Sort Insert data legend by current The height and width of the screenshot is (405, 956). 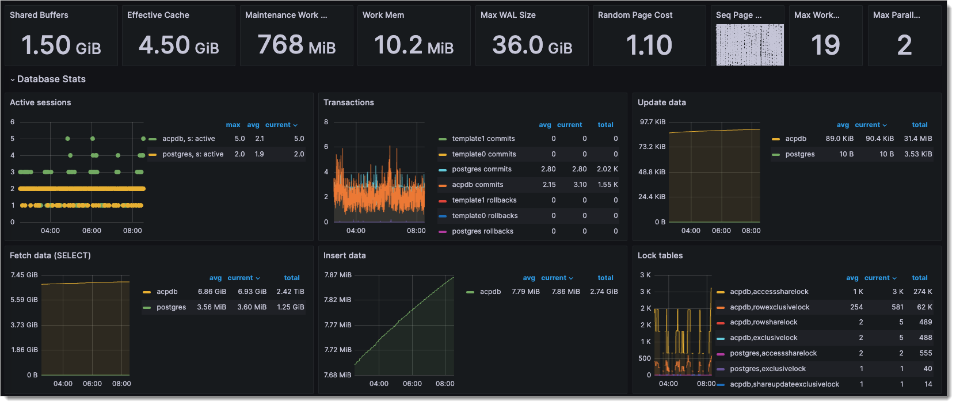[x=557, y=278]
